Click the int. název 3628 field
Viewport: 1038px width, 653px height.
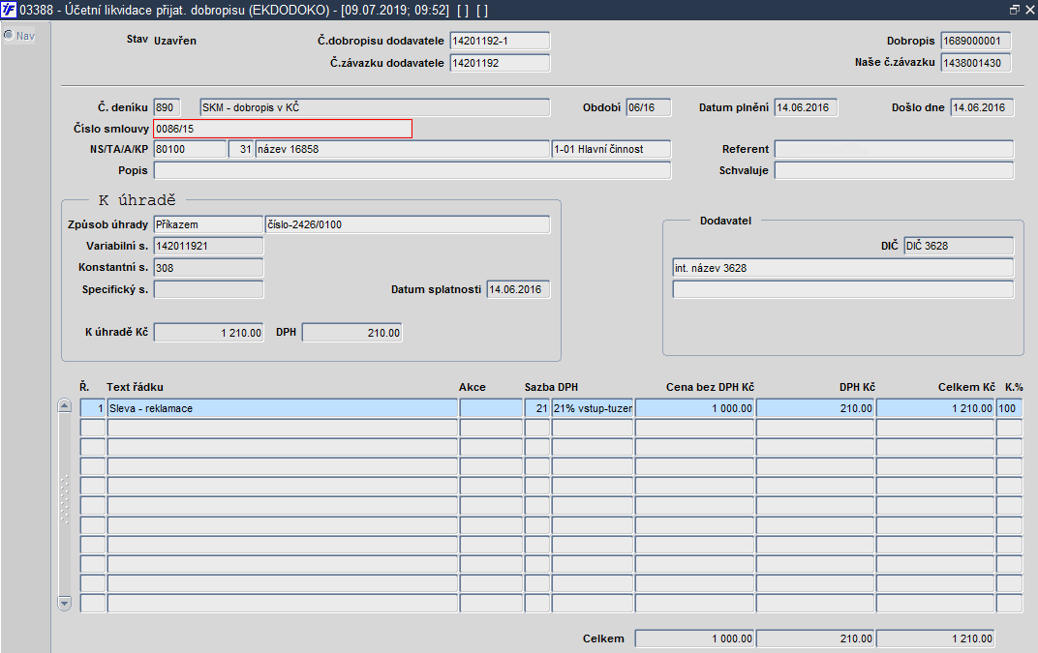[x=842, y=268]
